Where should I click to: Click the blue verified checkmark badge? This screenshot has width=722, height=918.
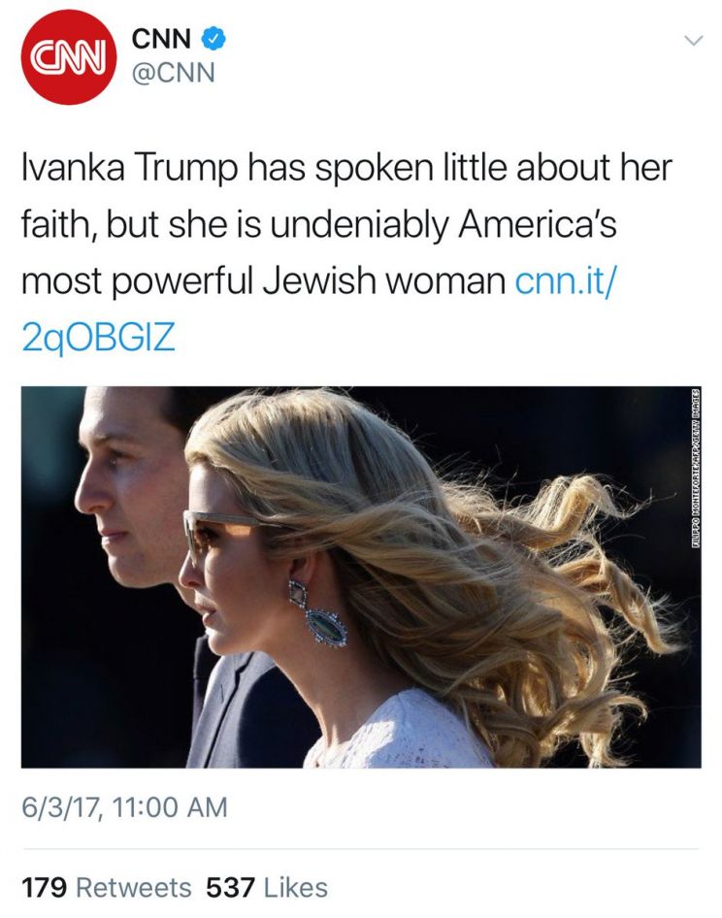[x=213, y=39]
